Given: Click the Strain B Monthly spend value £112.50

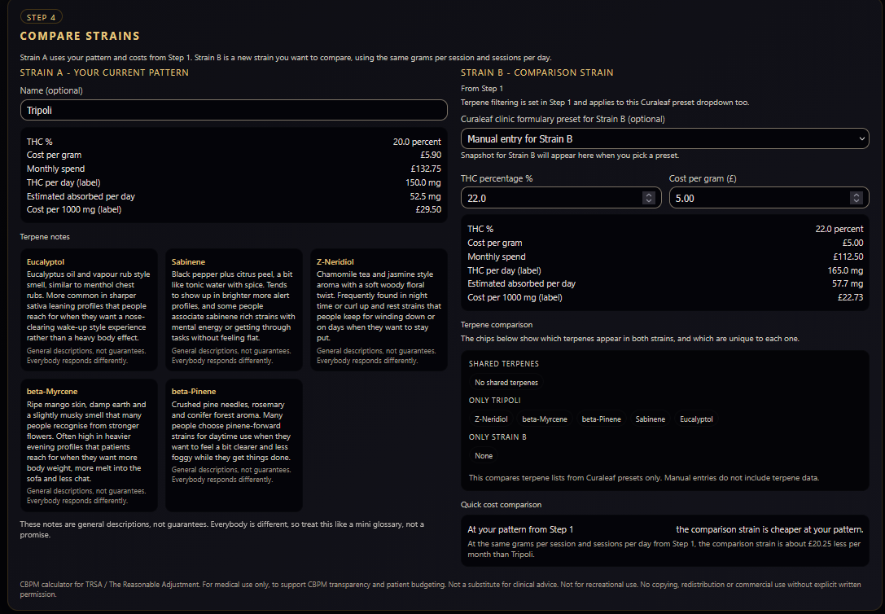Looking at the screenshot, I should click(x=848, y=257).
